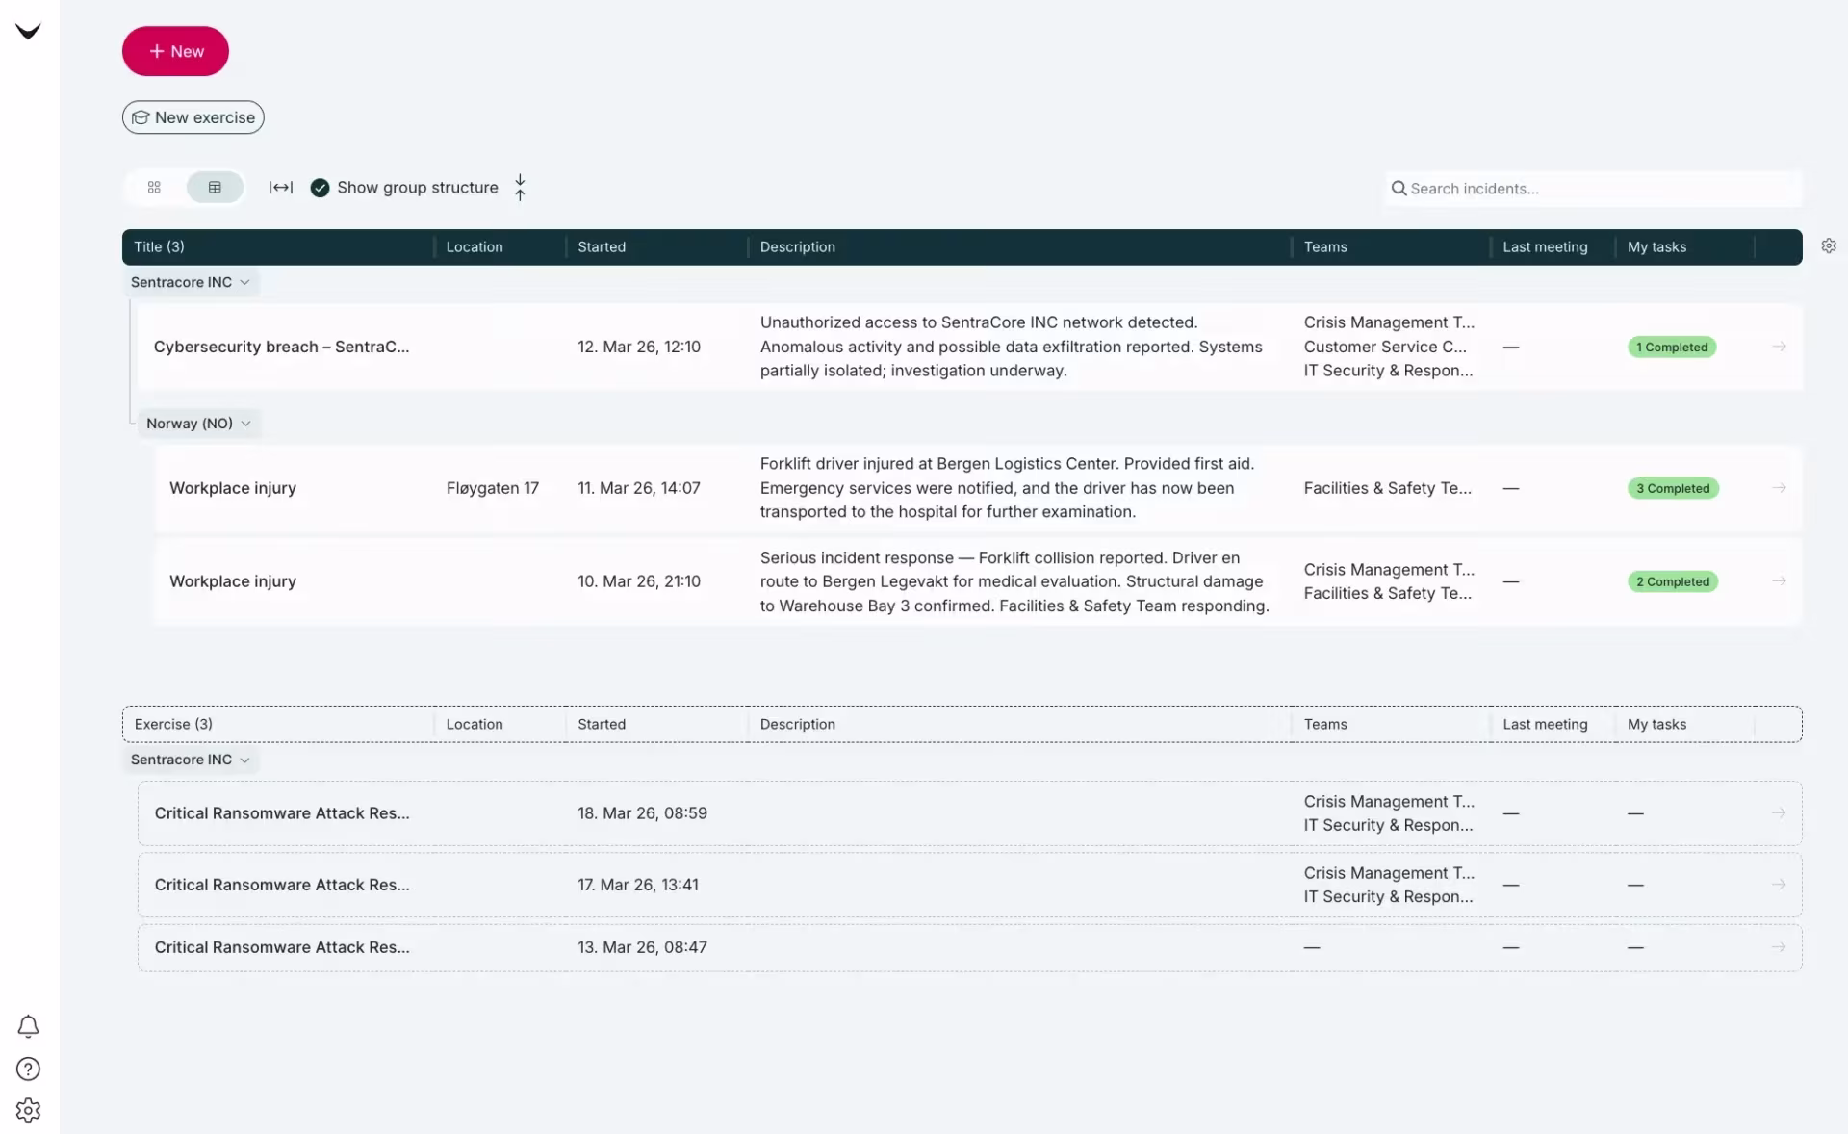This screenshot has height=1134, width=1848.
Task: Open Cybersecurity breach incident arrow
Action: coord(1779,347)
